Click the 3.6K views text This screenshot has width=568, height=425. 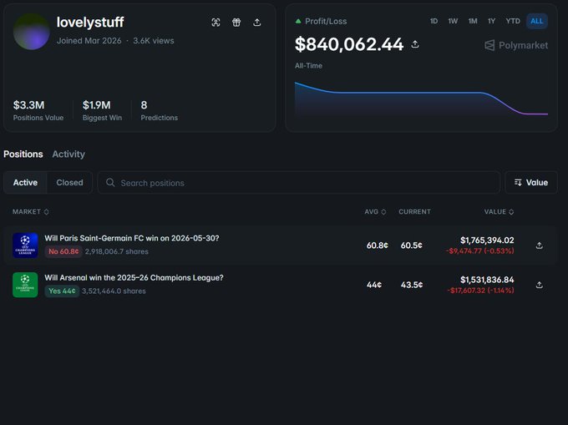point(153,41)
